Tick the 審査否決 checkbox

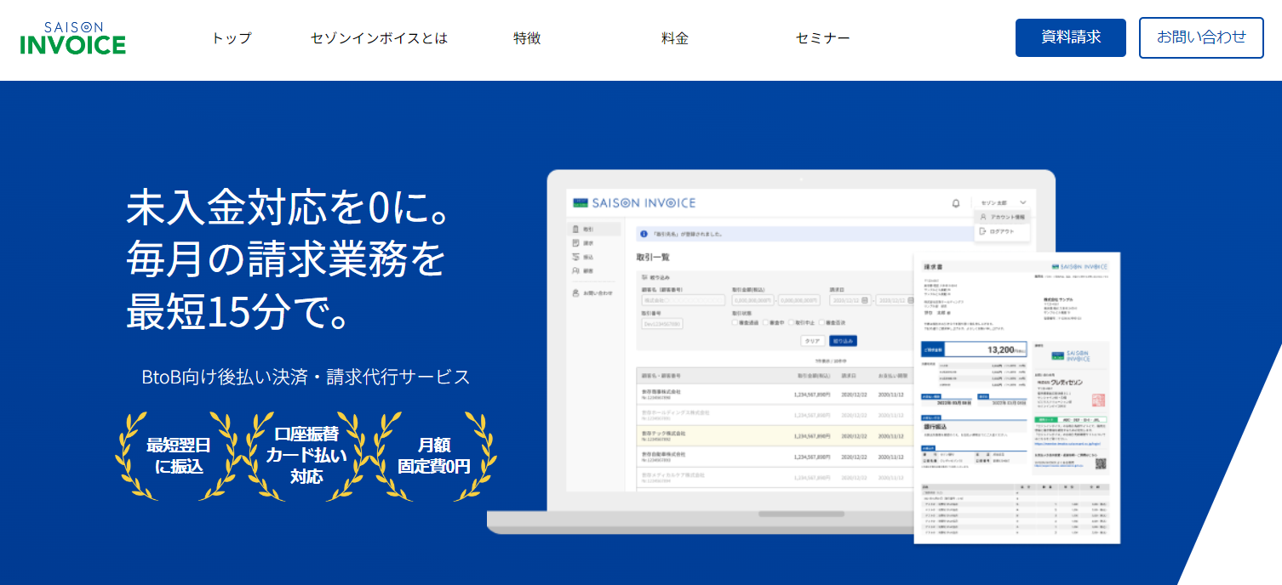(x=821, y=323)
